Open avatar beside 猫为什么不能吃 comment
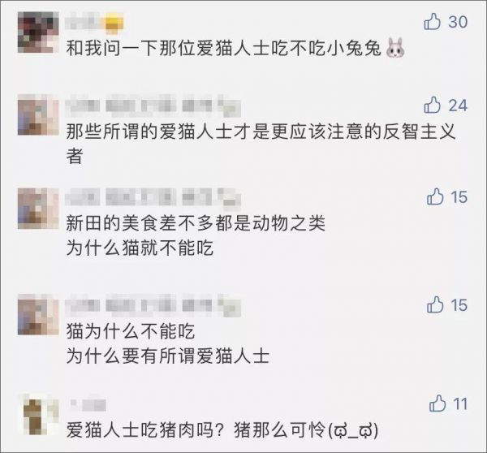This screenshot has width=487, height=453. tap(38, 314)
